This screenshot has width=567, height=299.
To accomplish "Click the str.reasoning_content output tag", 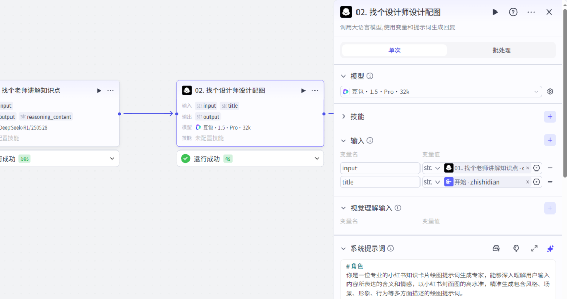I will coord(46,116).
